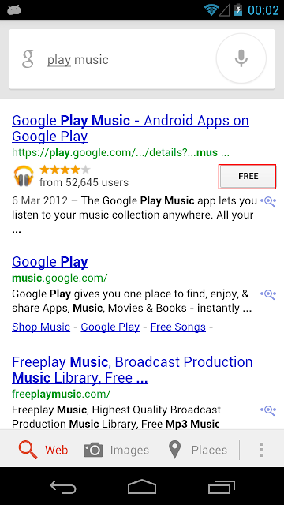Tap the microphone voice search icon
284x505 pixels.
click(x=241, y=58)
